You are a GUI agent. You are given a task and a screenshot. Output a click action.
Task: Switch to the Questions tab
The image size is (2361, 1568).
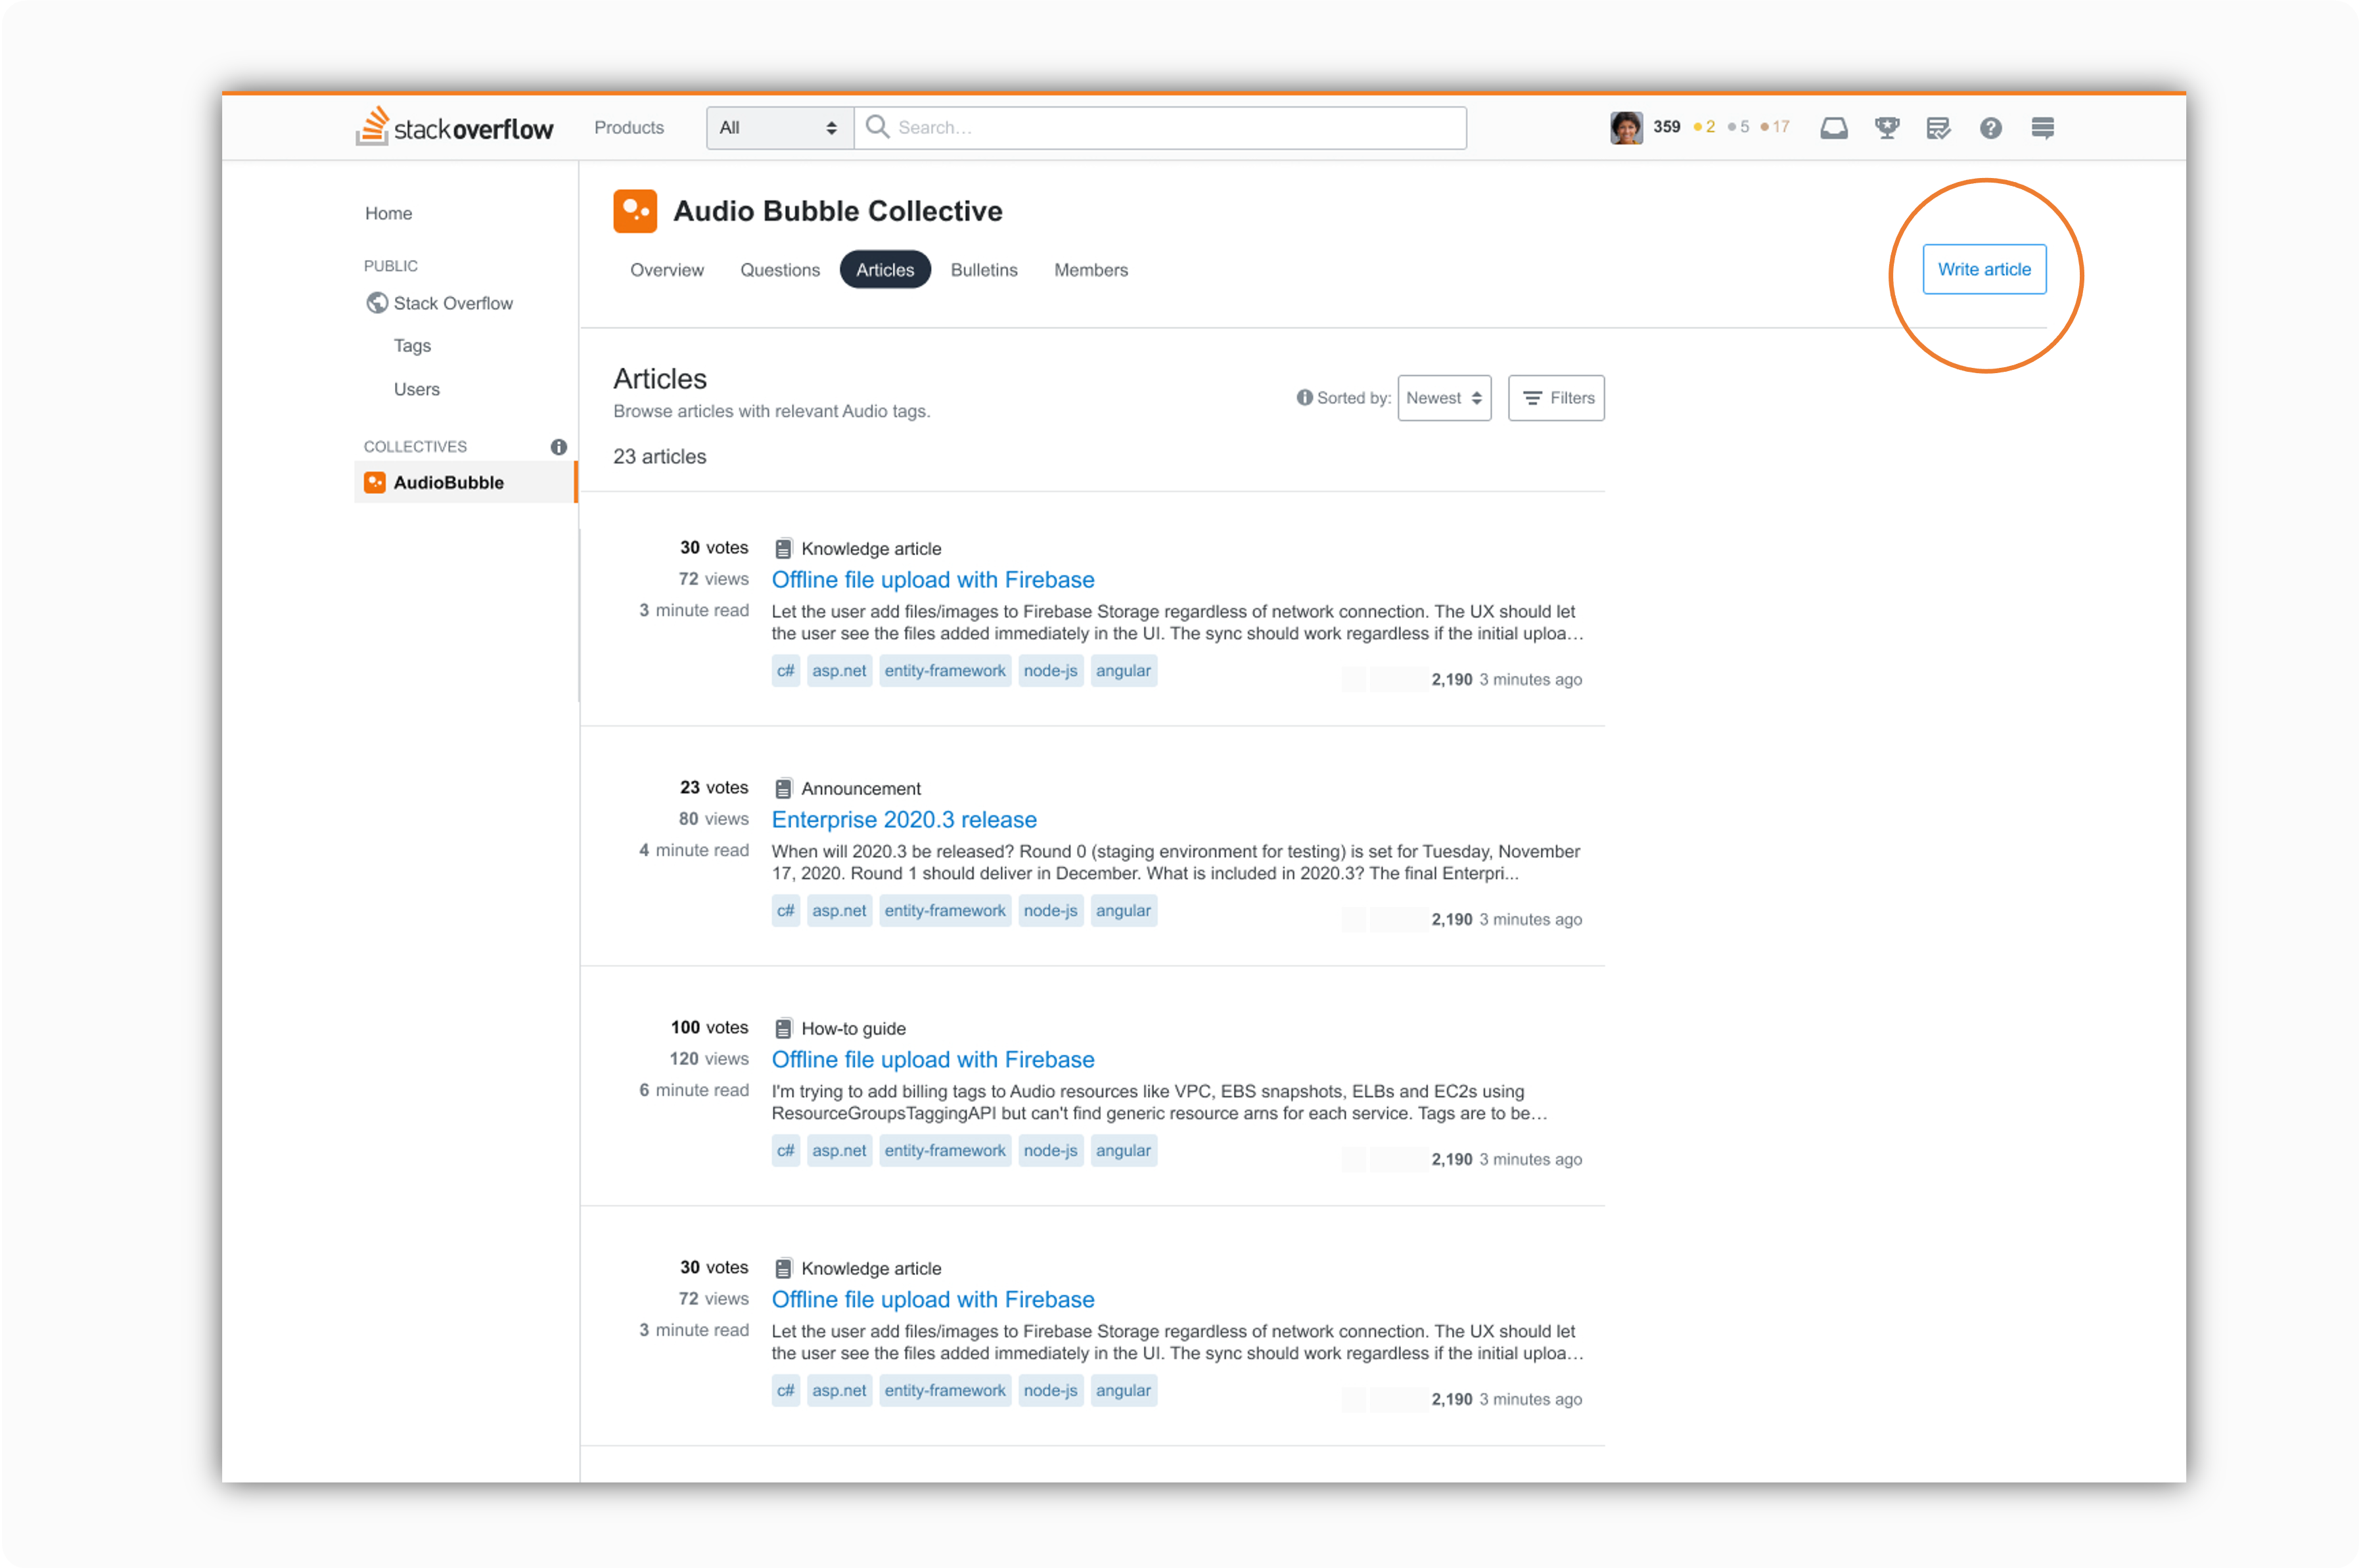(x=781, y=270)
